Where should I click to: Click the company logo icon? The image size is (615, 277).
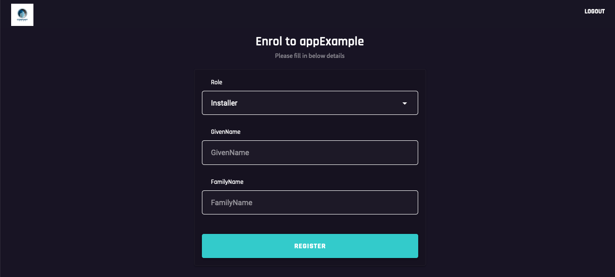click(22, 15)
